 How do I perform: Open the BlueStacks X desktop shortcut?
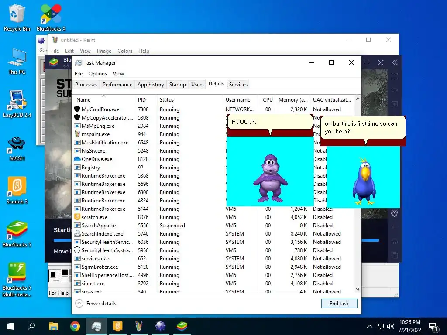tap(51, 17)
